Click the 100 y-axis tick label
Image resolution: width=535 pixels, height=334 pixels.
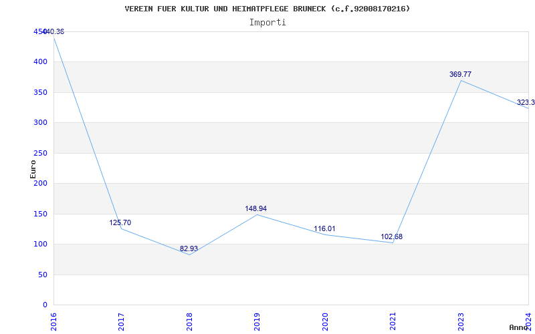[40, 244]
